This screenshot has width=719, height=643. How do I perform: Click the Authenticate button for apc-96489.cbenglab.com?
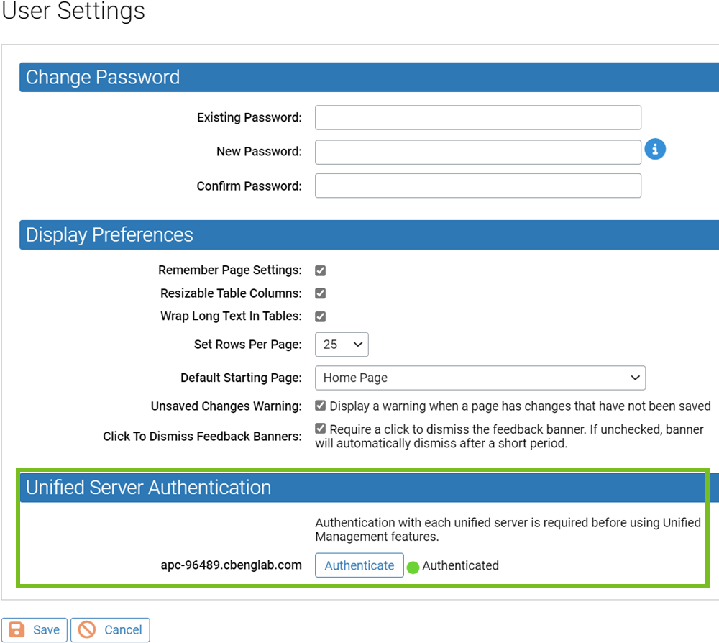coord(359,565)
